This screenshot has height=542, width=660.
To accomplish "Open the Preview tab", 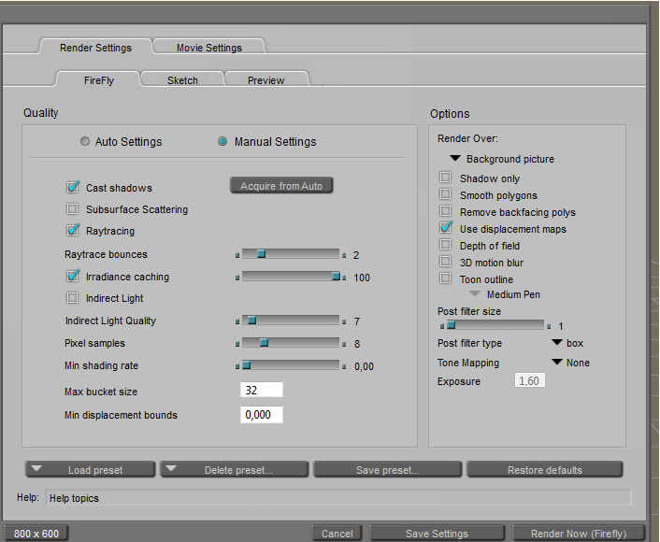I will click(x=266, y=79).
